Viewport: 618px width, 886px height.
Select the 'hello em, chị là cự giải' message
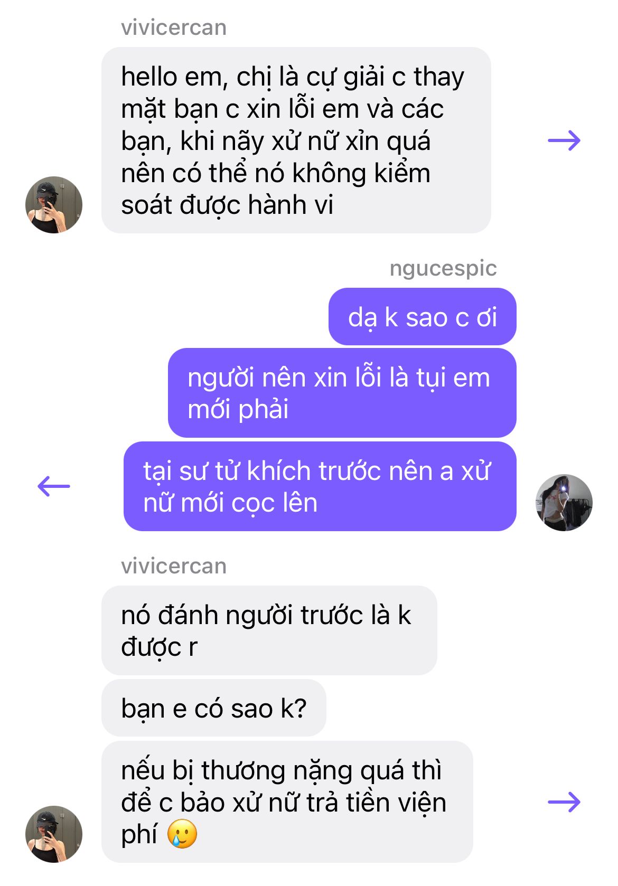click(x=296, y=140)
